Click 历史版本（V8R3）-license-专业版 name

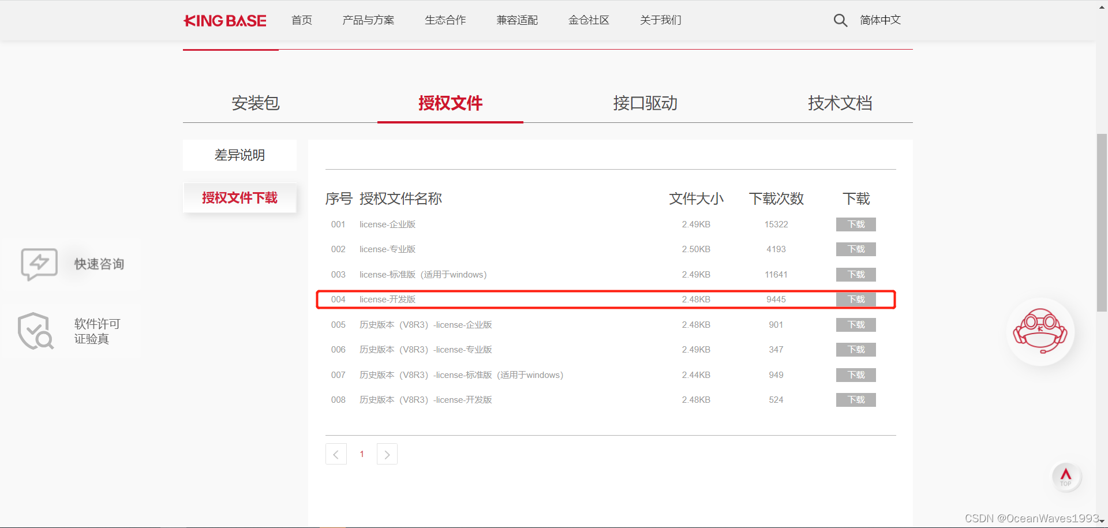click(426, 350)
